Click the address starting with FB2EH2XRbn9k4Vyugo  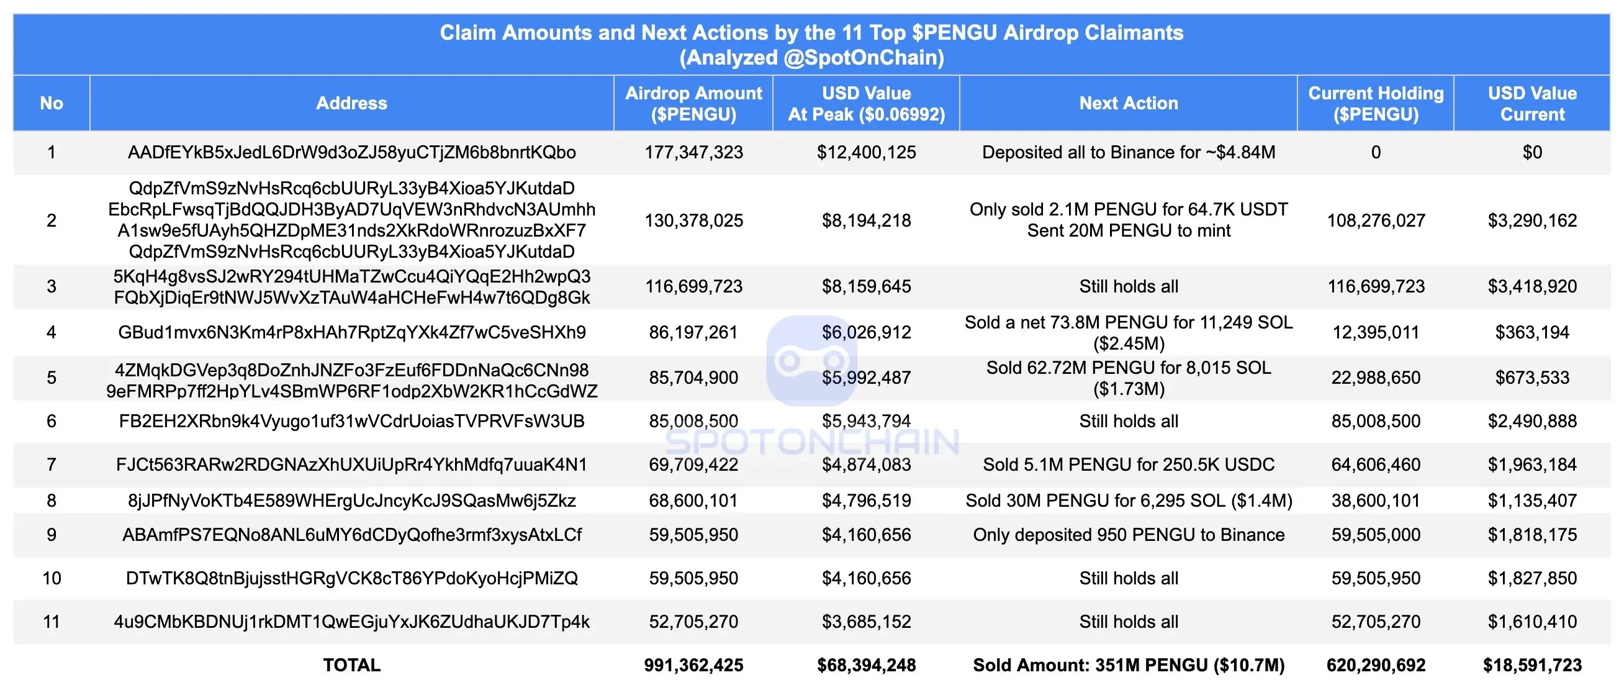(x=351, y=421)
